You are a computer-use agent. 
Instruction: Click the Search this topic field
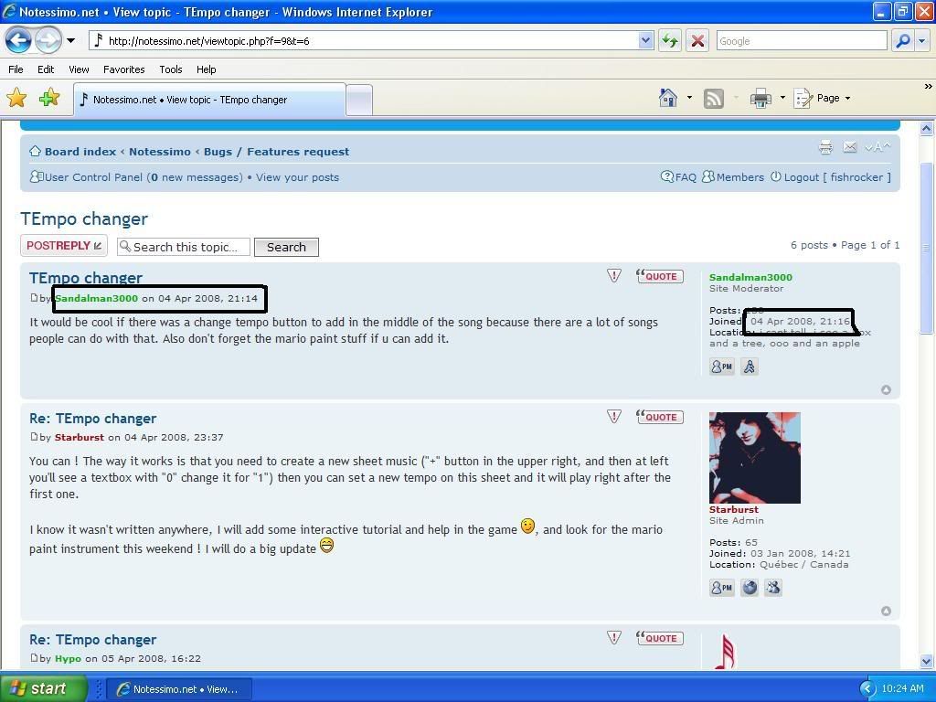[189, 247]
